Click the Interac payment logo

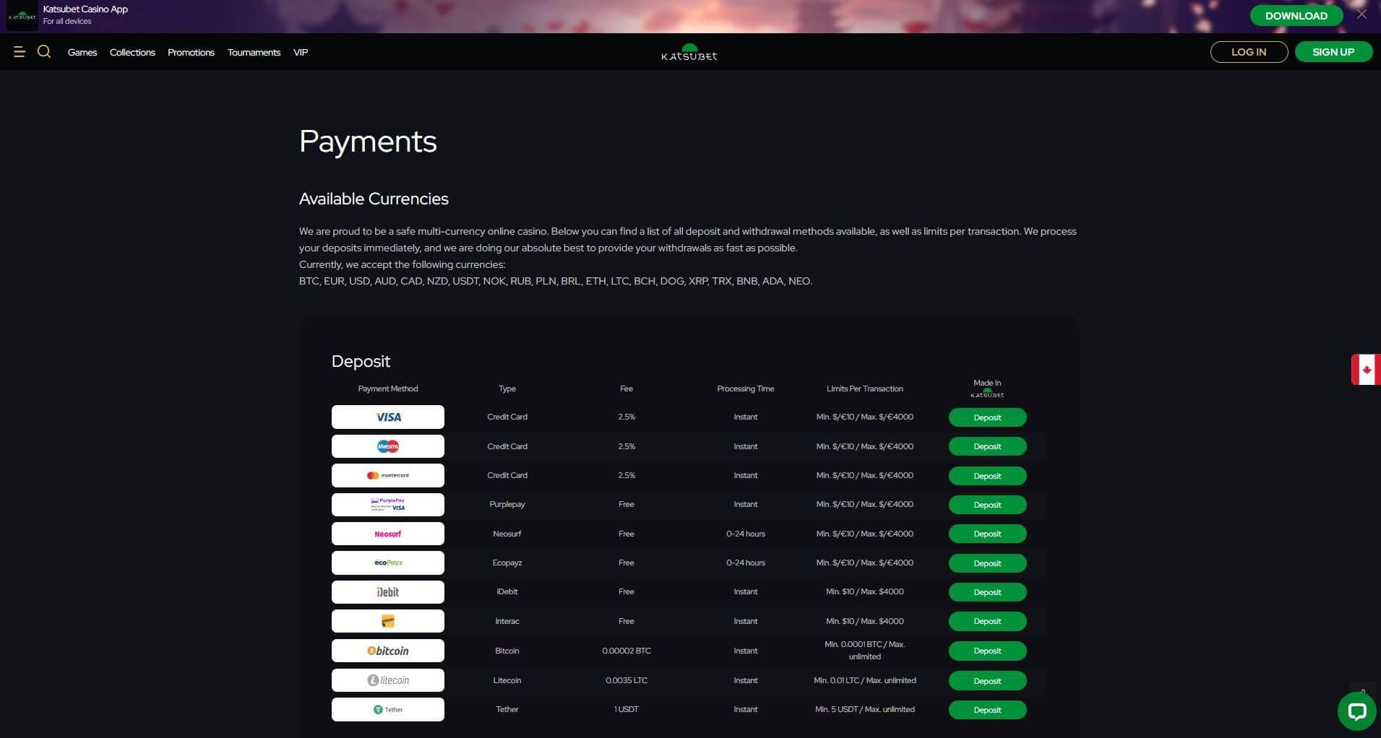coord(388,621)
